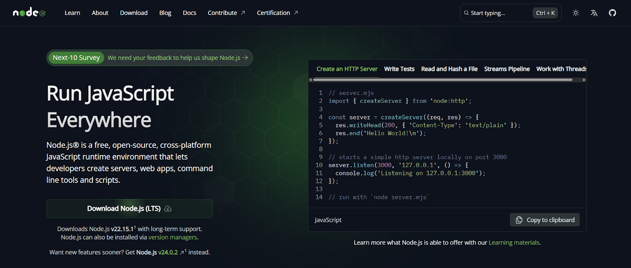Open the Learn menu item

coord(72,13)
